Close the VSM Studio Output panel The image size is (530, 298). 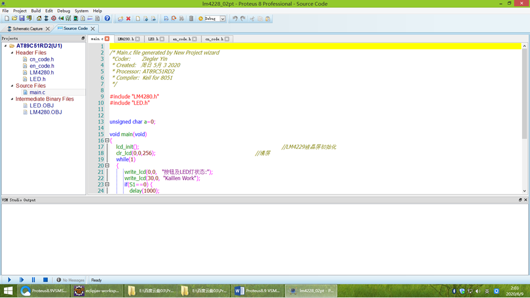[525, 200]
